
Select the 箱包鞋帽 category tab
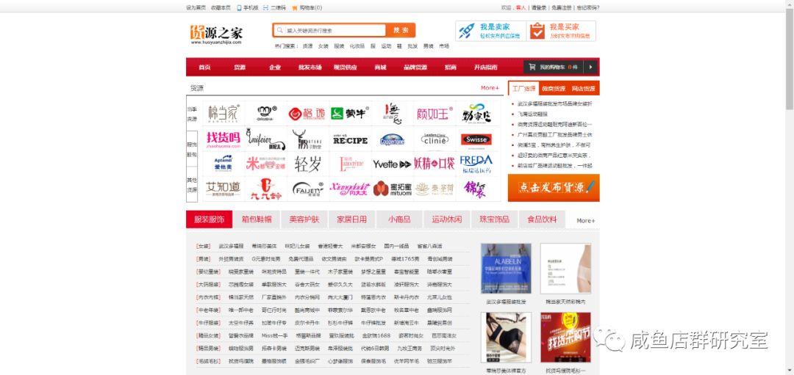pos(257,219)
